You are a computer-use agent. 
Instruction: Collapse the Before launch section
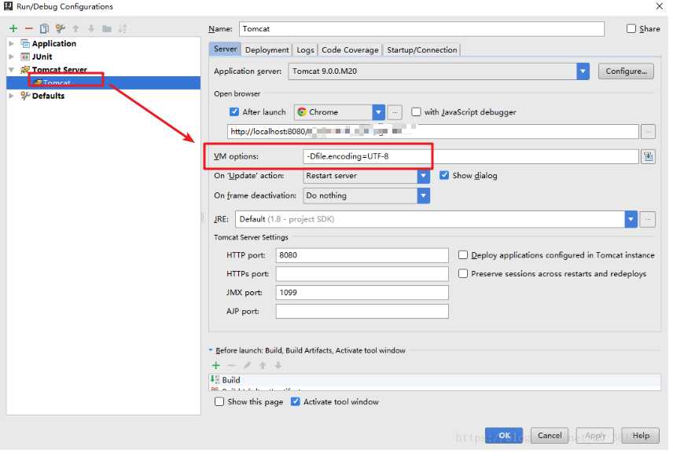coord(211,350)
